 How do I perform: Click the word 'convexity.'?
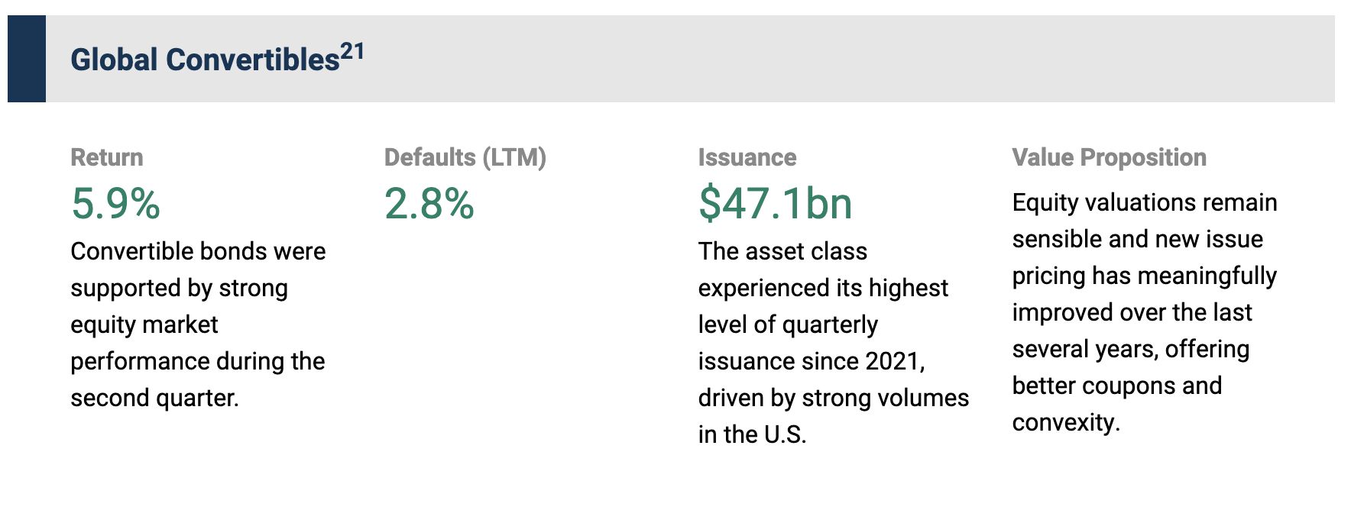click(x=1066, y=422)
